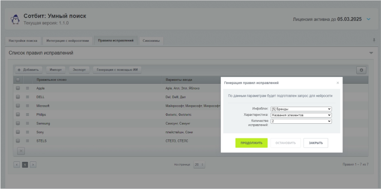Image resolution: width=381 pixels, height=189 pixels.
Task: Expand the license date chevron
Action: tap(368, 19)
